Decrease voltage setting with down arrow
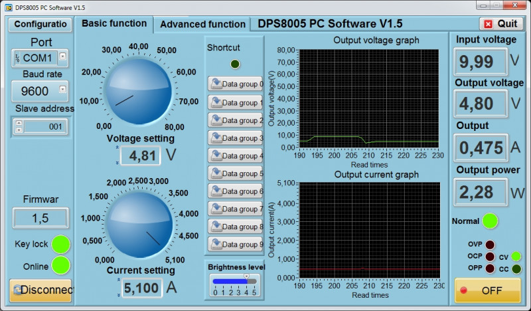531x311 pixels. pyautogui.click(x=117, y=163)
